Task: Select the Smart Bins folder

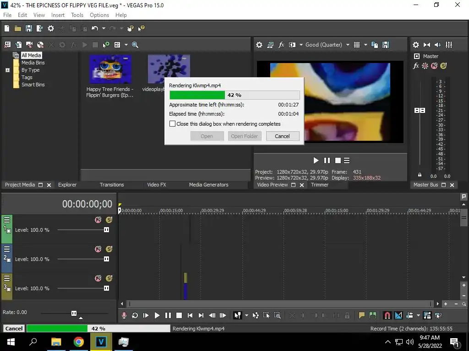Action: click(33, 85)
